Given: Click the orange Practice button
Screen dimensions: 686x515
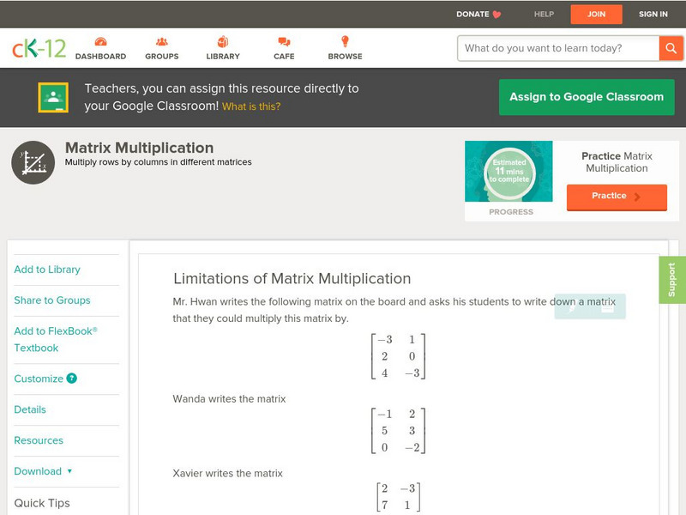Looking at the screenshot, I should (617, 197).
